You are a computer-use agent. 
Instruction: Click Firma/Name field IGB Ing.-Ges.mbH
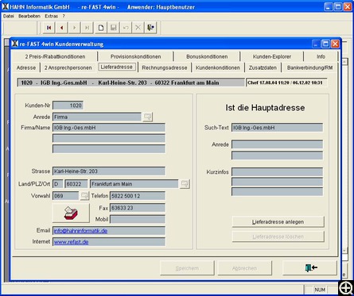click(x=109, y=128)
